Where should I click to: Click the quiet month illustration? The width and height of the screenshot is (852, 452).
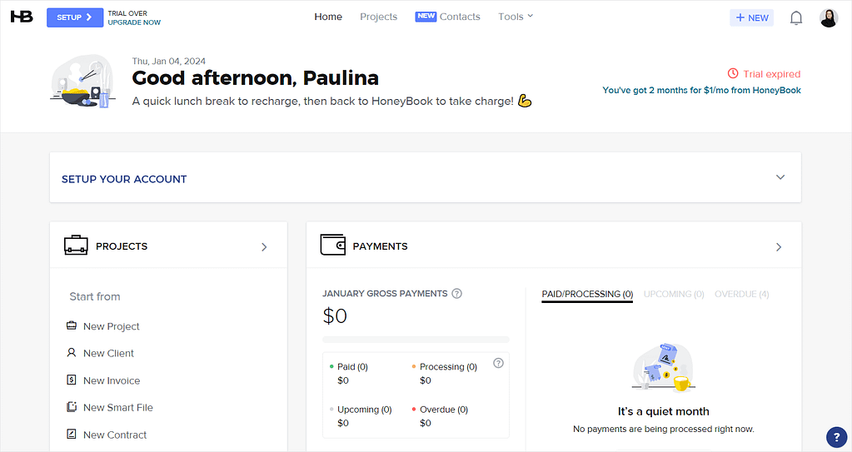[664, 367]
